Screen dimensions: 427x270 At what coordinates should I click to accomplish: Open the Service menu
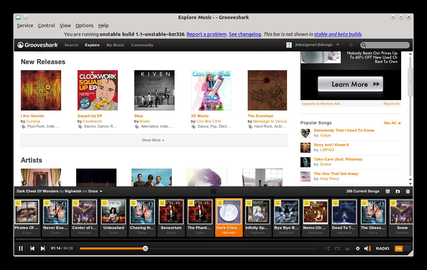pos(25,26)
